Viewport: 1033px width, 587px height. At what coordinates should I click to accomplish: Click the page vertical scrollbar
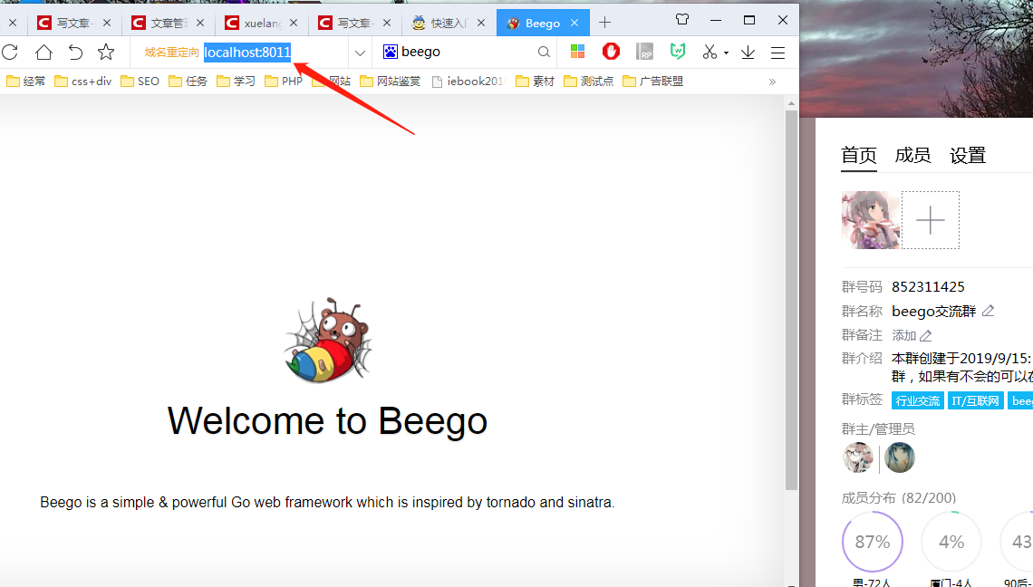791,300
